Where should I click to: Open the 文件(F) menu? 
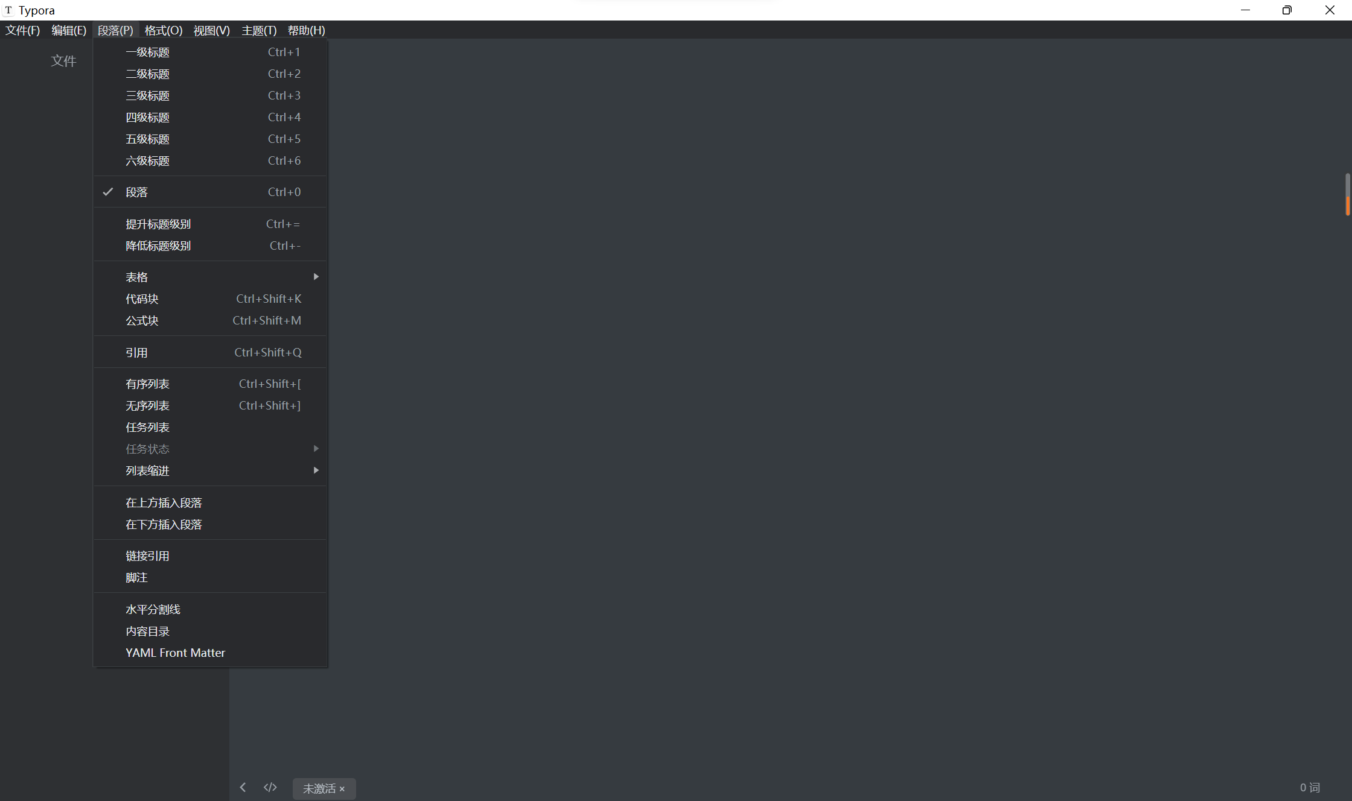[x=23, y=30]
